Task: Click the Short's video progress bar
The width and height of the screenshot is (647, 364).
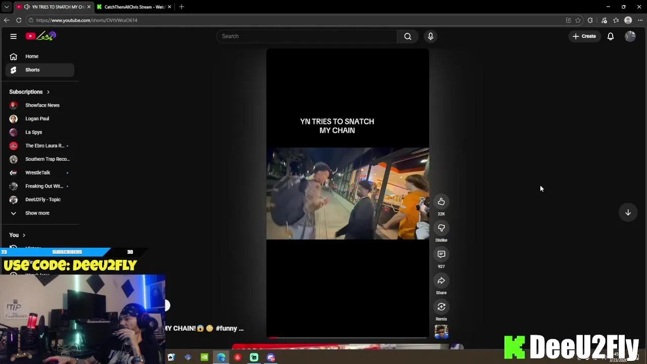Action: click(x=348, y=337)
